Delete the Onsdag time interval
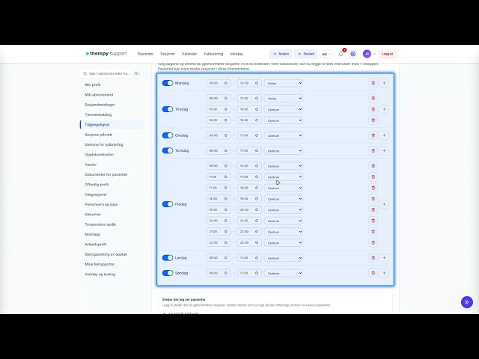This screenshot has width=479, height=359. tap(373, 135)
